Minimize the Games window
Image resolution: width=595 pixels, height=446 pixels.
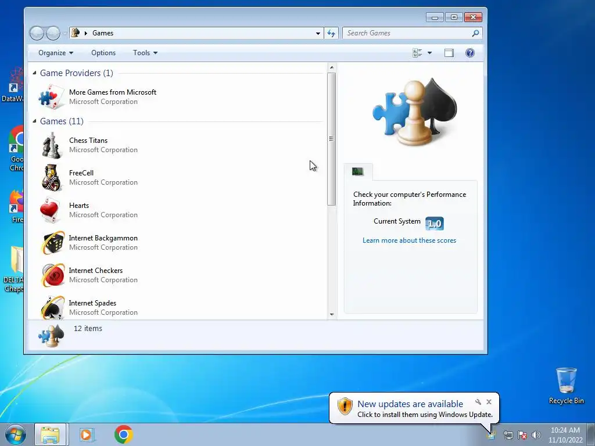point(435,17)
